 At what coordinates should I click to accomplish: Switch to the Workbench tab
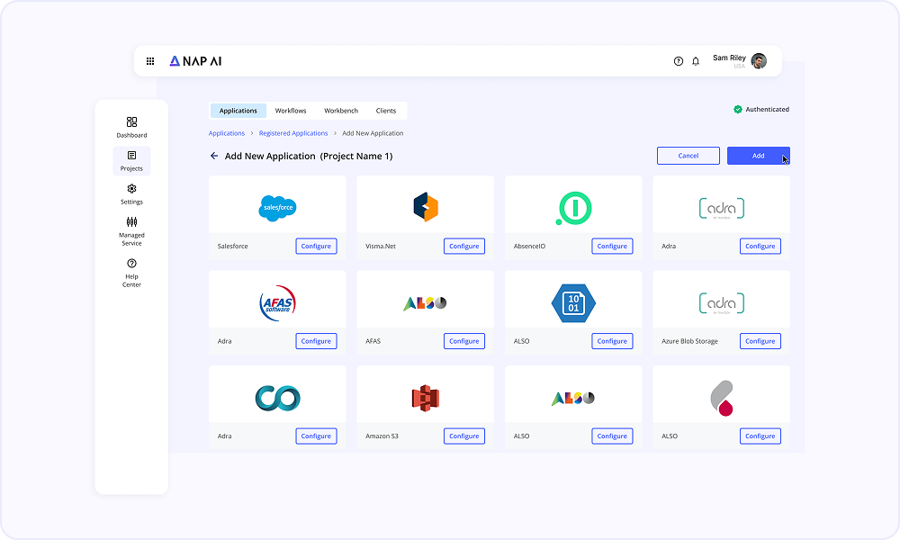click(341, 111)
